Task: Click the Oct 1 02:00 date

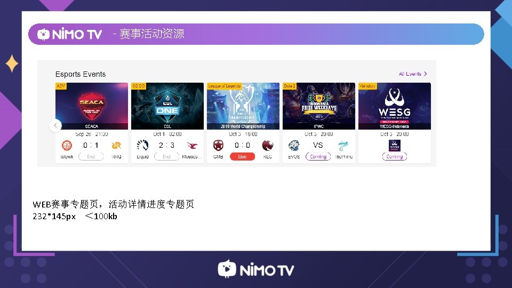Action: (167, 134)
